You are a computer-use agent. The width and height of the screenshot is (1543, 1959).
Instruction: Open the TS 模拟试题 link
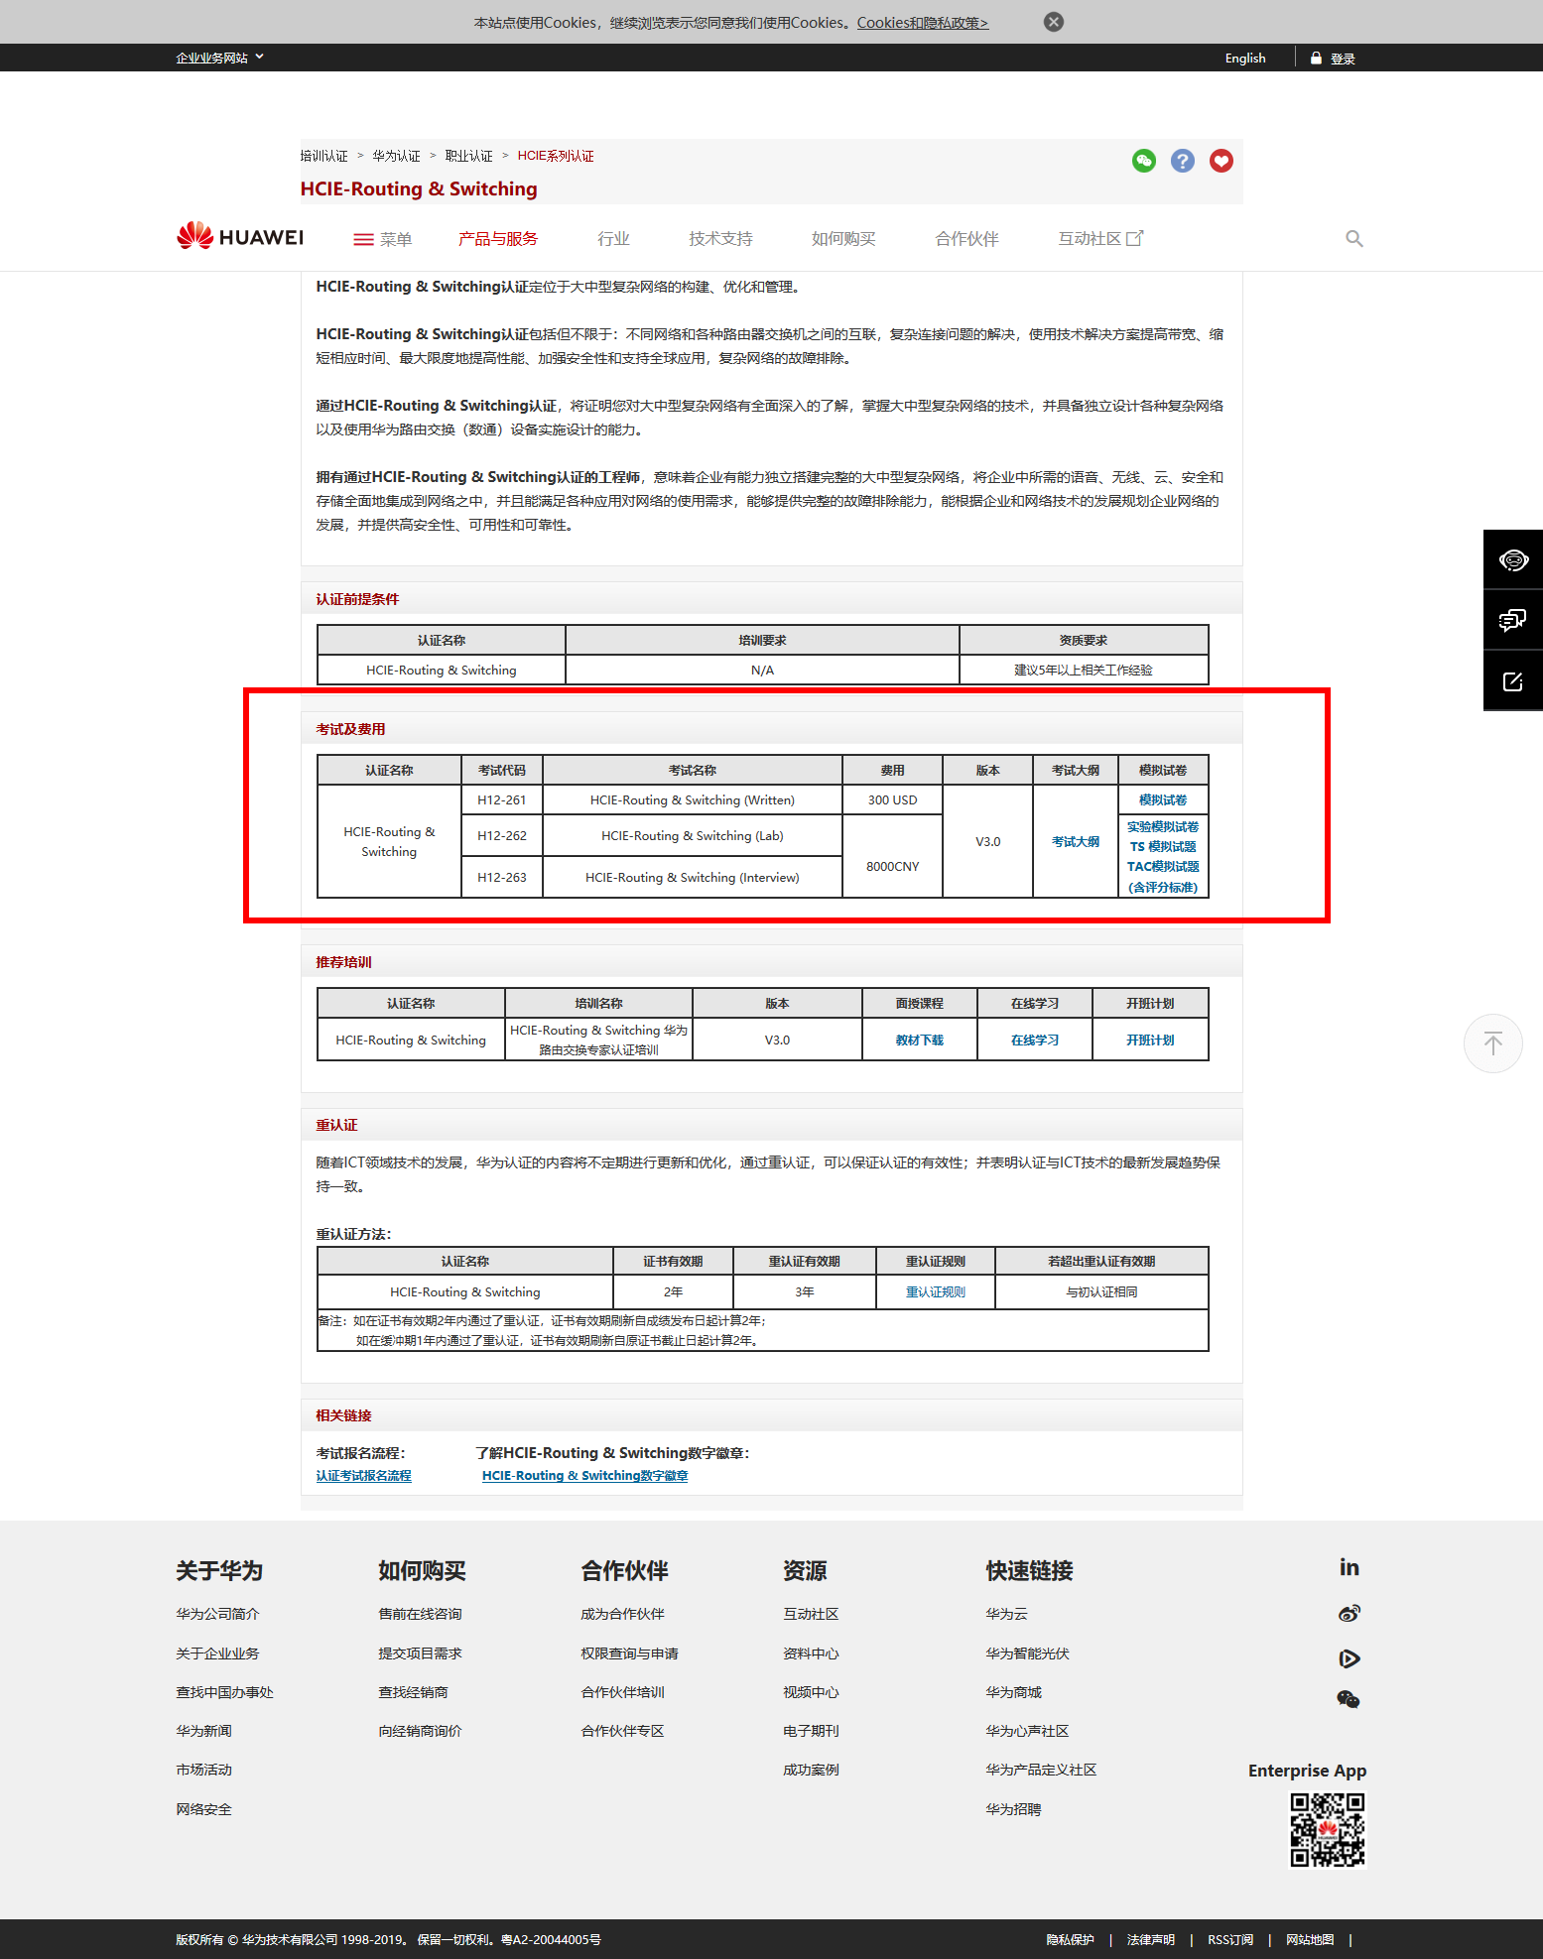(1163, 847)
